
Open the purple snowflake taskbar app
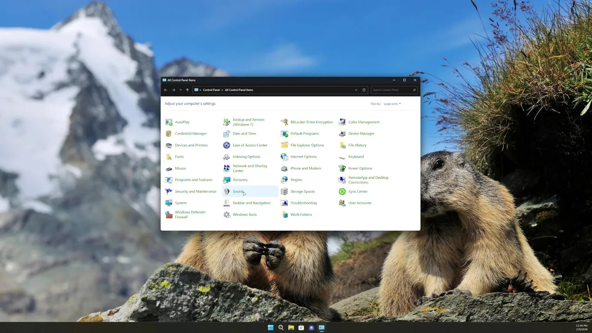pyautogui.click(x=311, y=327)
